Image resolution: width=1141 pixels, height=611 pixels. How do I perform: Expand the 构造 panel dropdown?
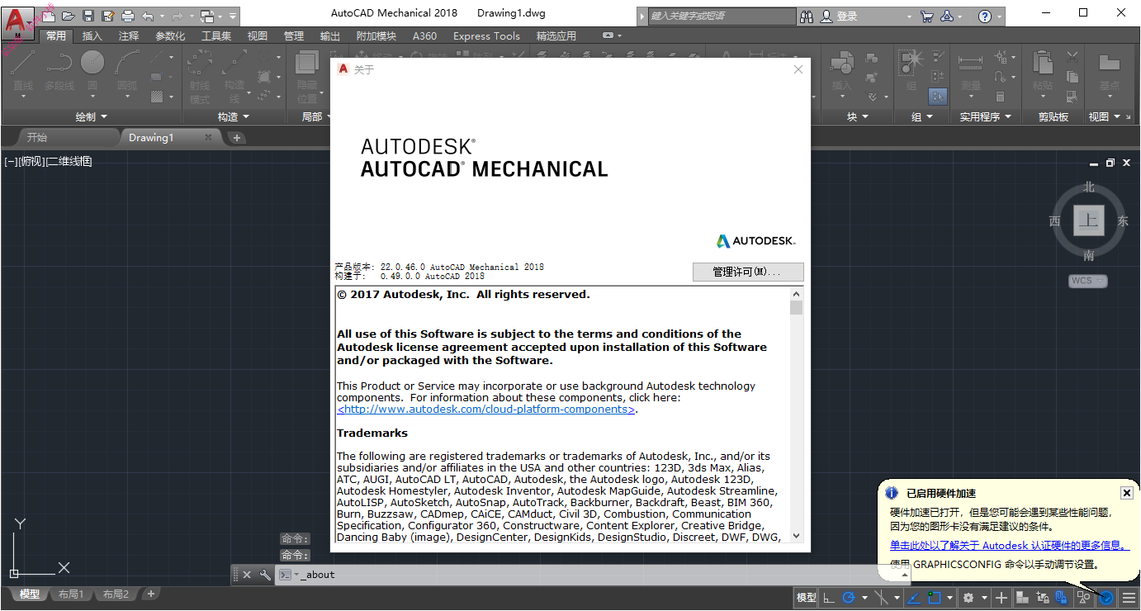click(246, 117)
